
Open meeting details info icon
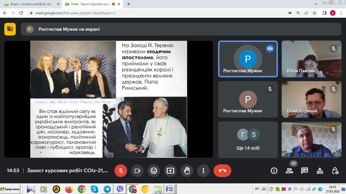pos(274,171)
